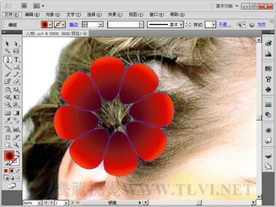Select the Symbol Sprayer tool
The height and width of the screenshot is (207, 276).
(7, 129)
